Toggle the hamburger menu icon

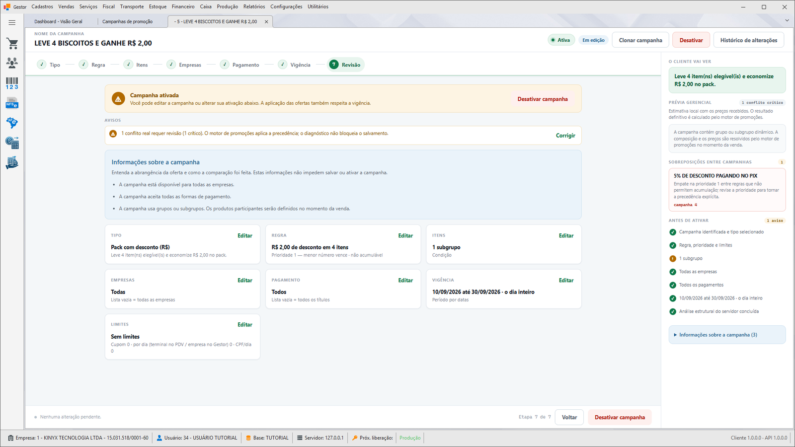[12, 22]
